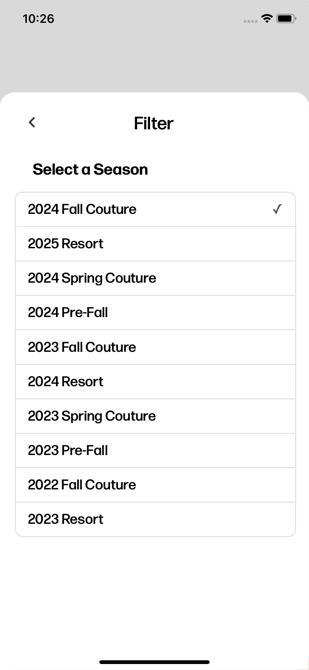Screen dimensions: 309x670
Task: Select the 2024 Fall Couture season
Action: 155,209
